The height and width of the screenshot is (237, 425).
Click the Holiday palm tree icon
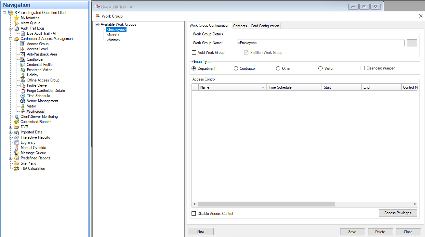point(23,75)
